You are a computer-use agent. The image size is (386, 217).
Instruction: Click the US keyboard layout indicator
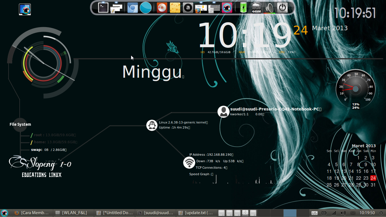[x=315, y=213]
